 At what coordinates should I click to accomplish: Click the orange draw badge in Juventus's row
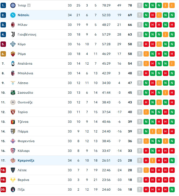[x=165, y=34]
